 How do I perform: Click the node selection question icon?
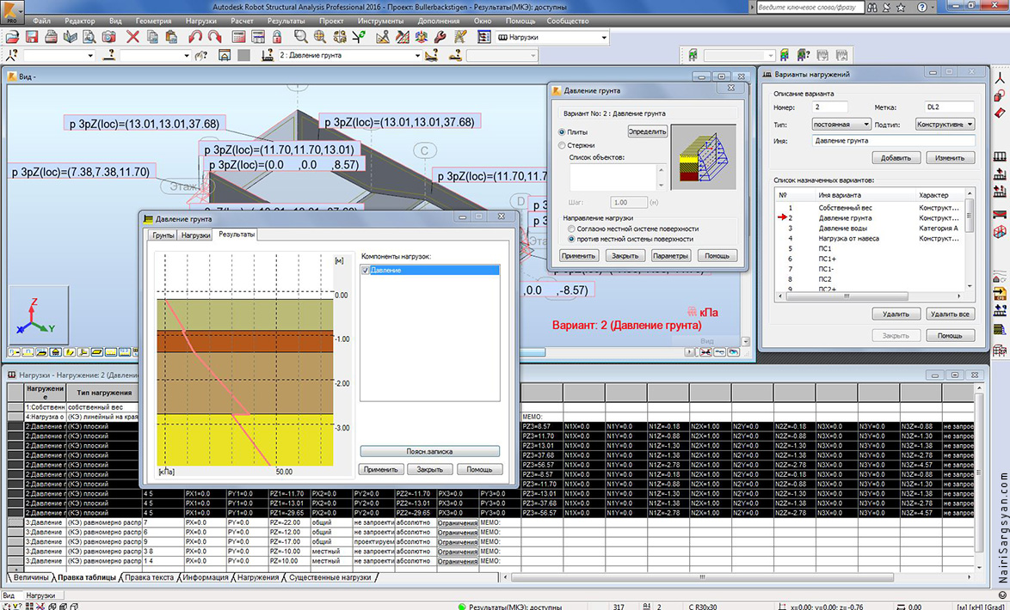click(x=11, y=55)
